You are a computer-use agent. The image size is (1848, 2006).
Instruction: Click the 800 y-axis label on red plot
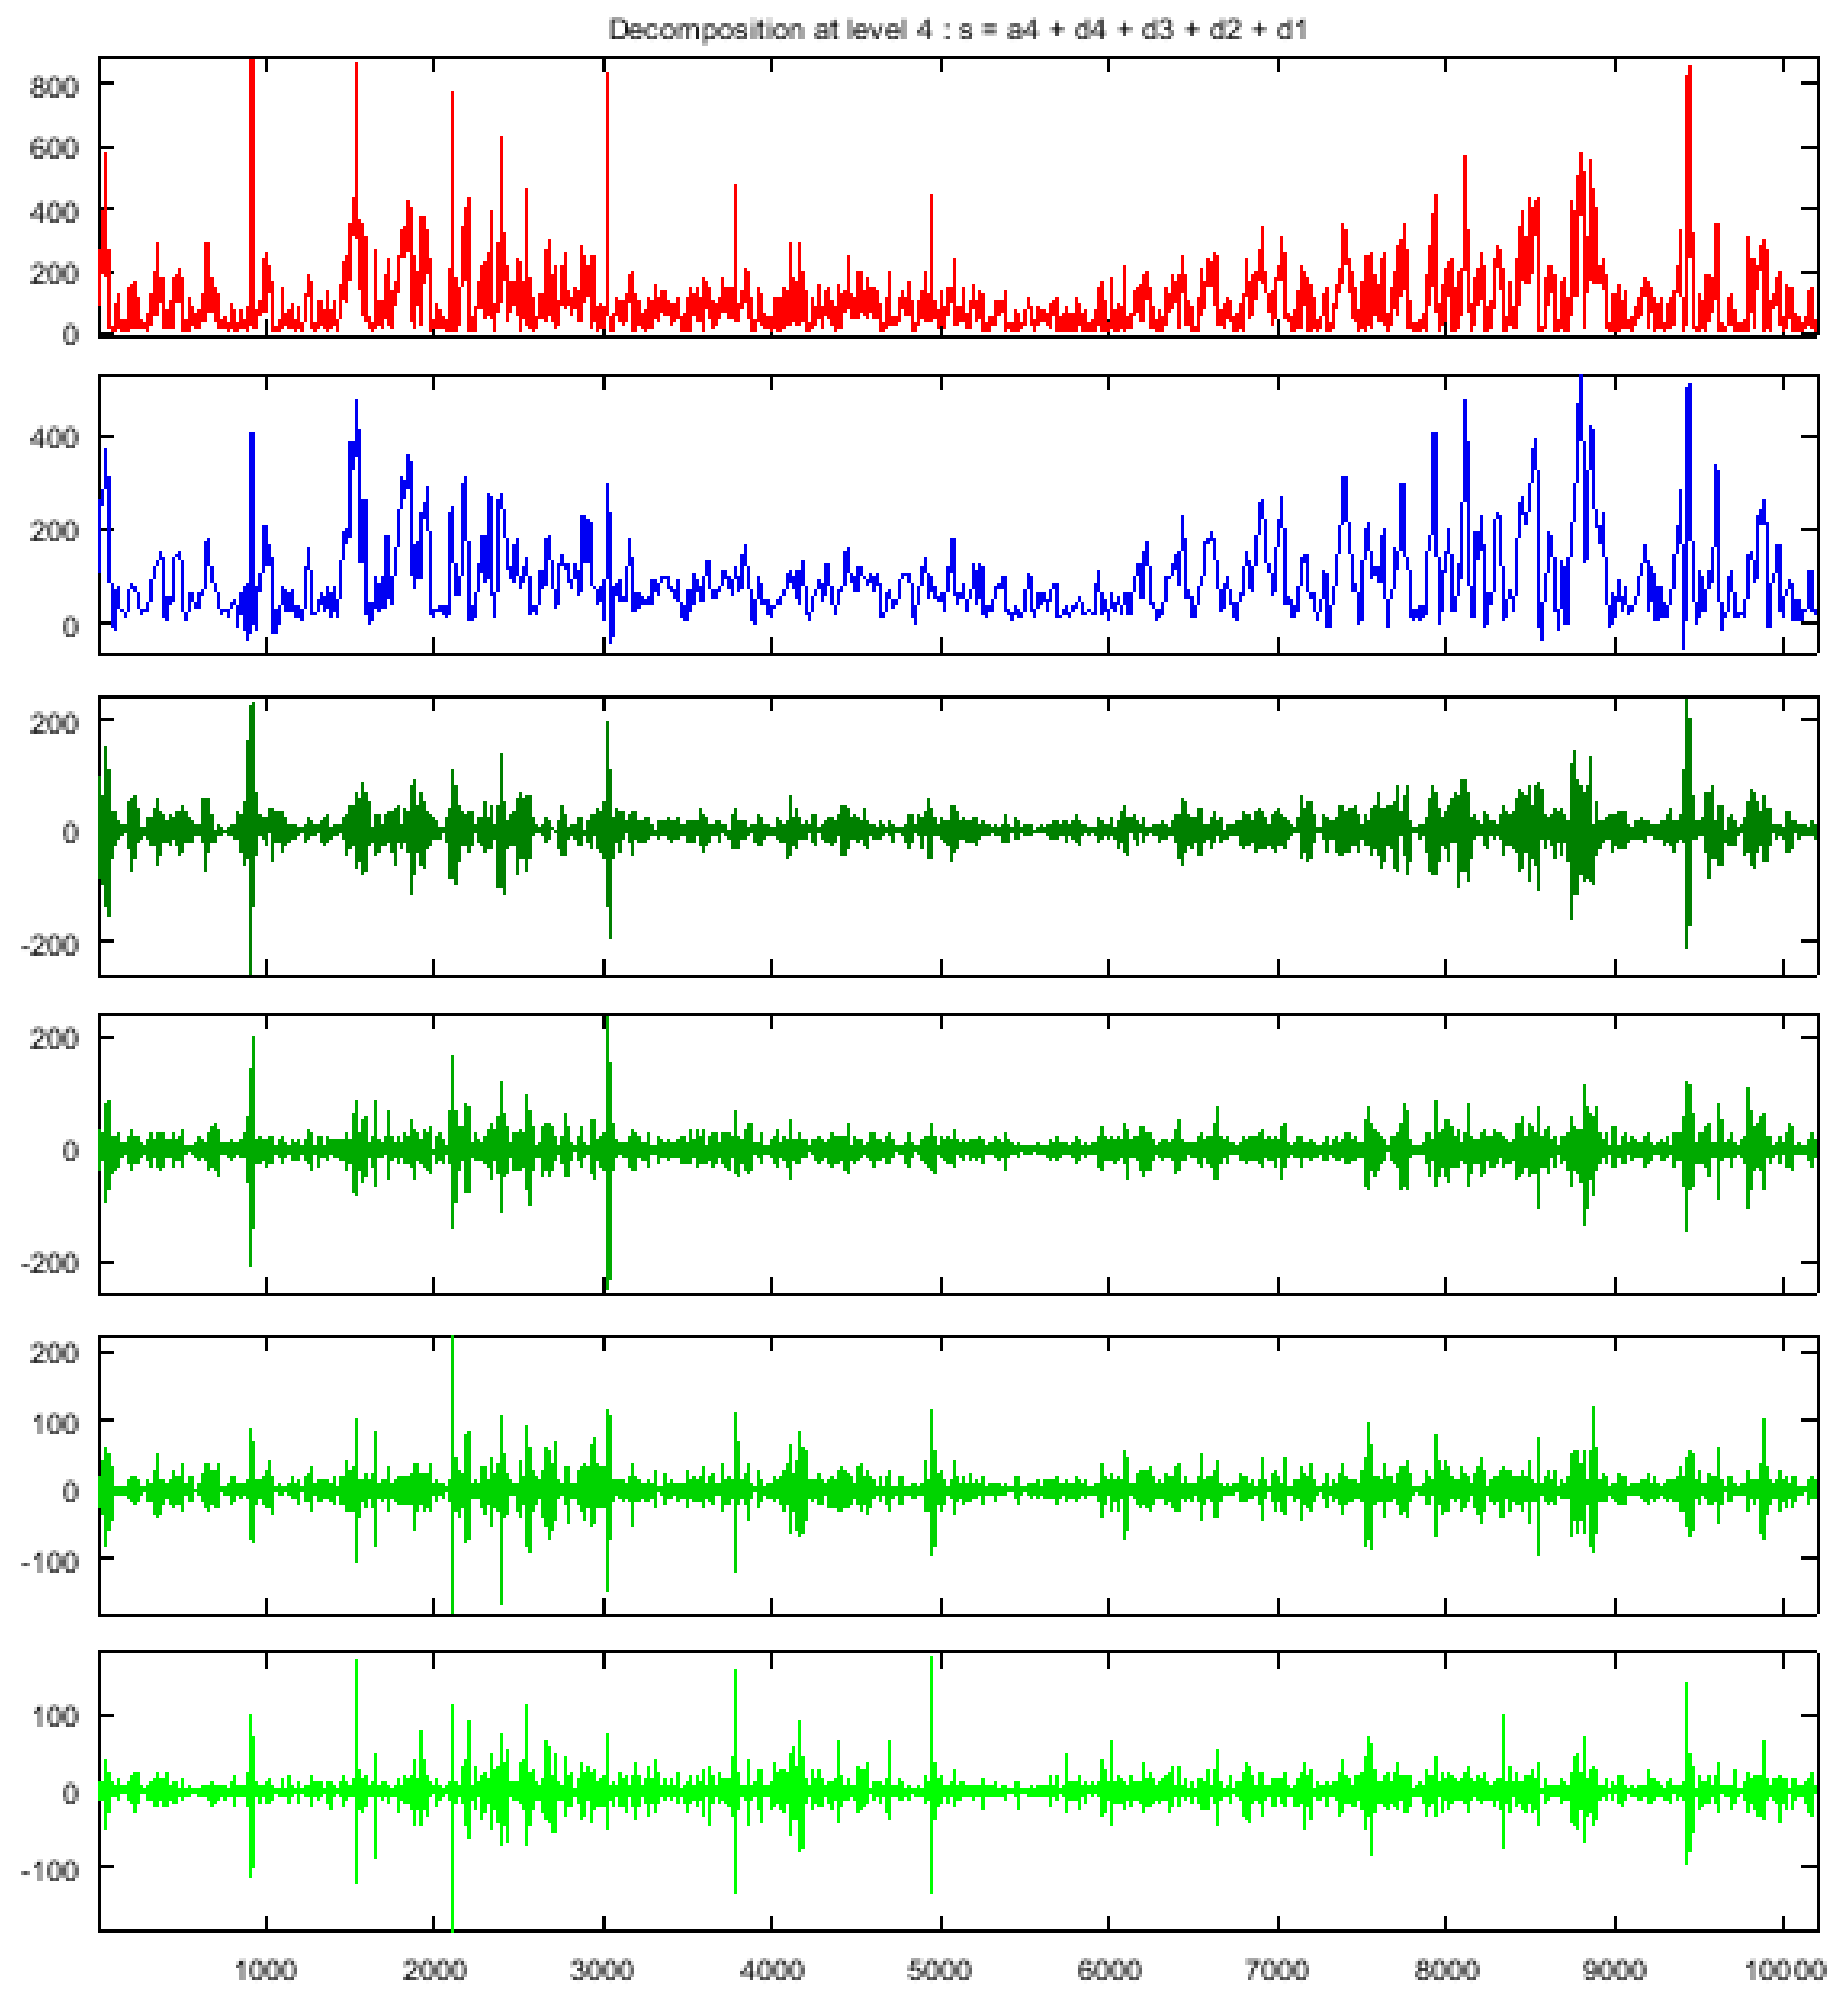(54, 87)
